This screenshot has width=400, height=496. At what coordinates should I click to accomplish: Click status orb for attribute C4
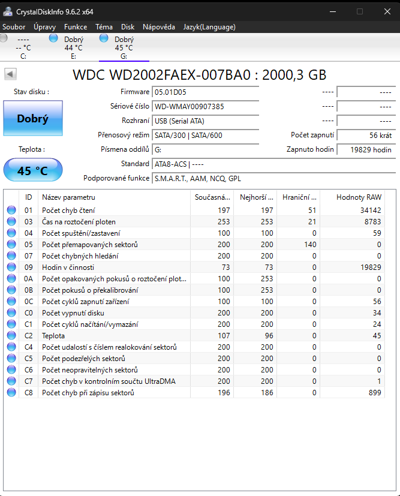click(x=11, y=347)
